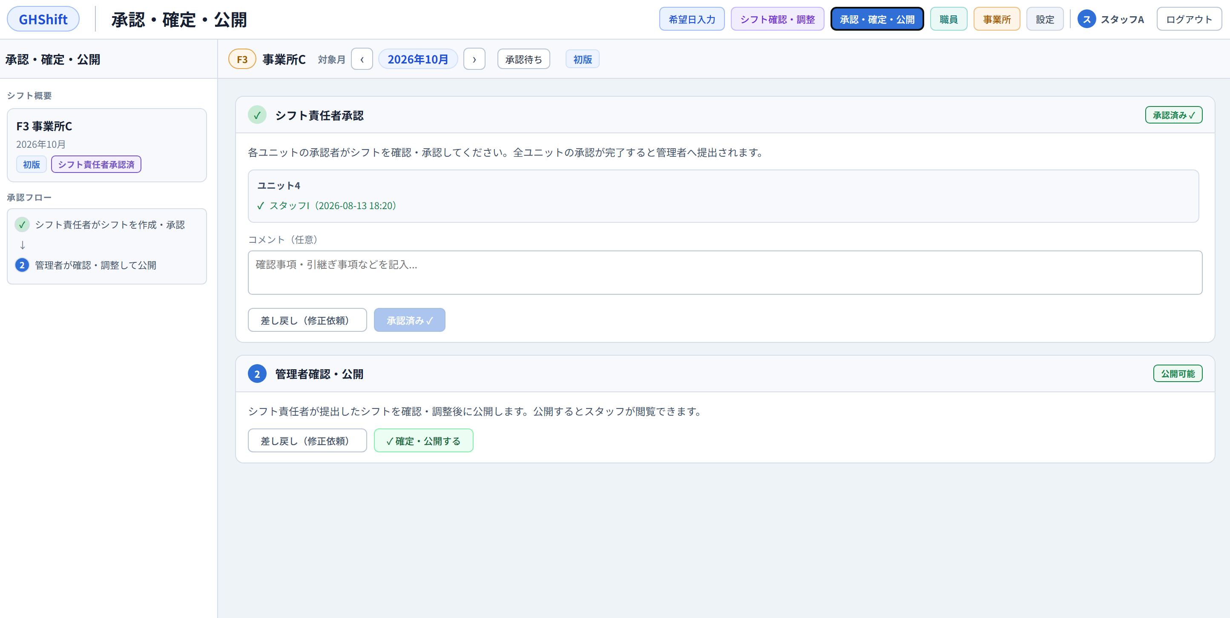
Task: Click スタッフI approval entry with checkmark
Action: tap(326, 205)
